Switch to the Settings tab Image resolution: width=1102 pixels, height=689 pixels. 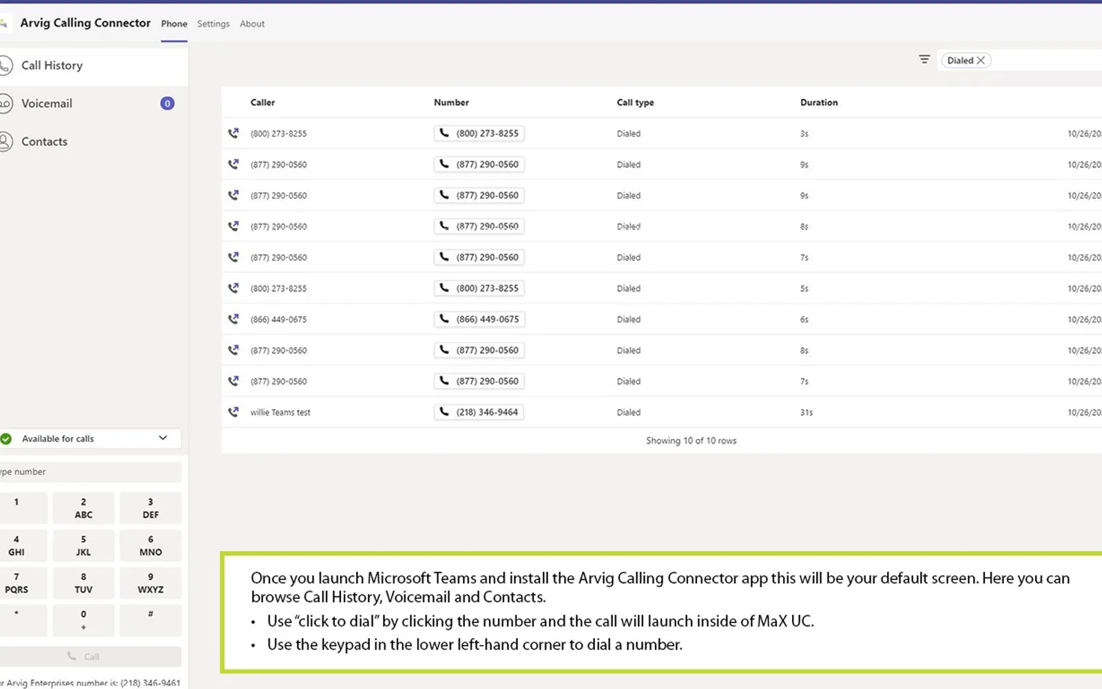(214, 23)
